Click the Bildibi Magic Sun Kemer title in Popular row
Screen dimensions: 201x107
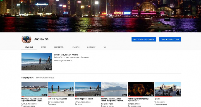(x=84, y=99)
